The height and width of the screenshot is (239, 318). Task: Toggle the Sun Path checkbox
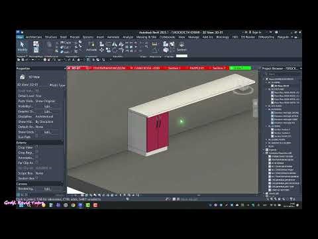36,136
